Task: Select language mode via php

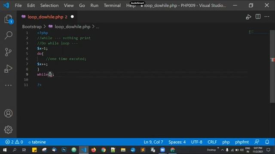Action: pos(226,142)
